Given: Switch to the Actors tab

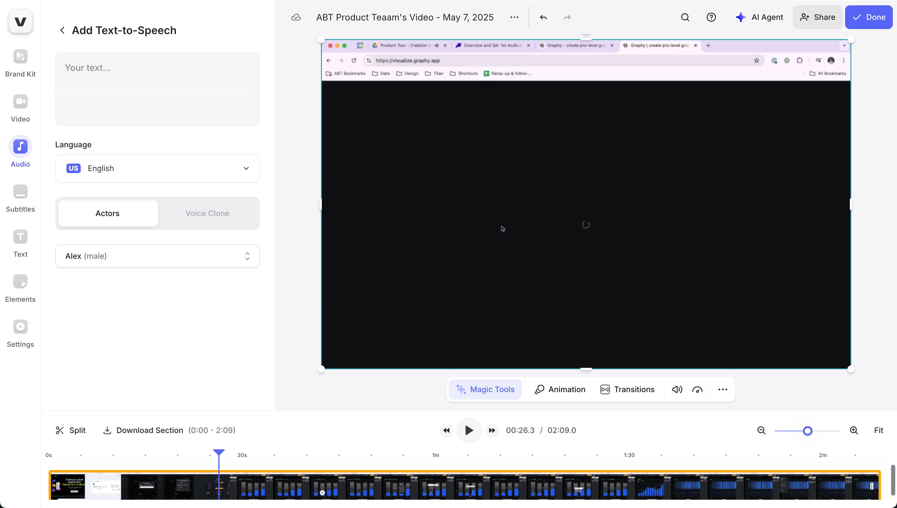Looking at the screenshot, I should click(x=108, y=213).
